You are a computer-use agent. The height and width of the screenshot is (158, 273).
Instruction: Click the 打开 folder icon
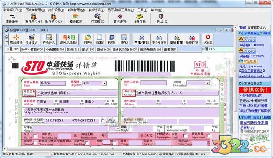pyautogui.click(x=88, y=39)
